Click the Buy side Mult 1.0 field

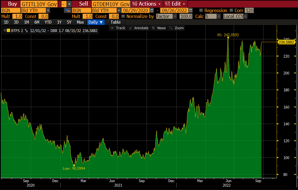pos(17,16)
